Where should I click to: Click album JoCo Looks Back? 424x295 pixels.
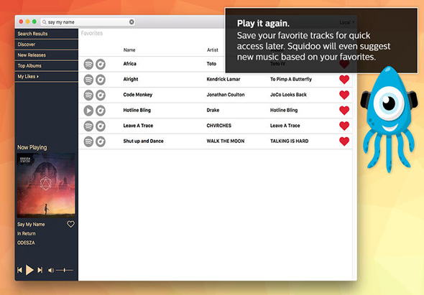click(288, 95)
